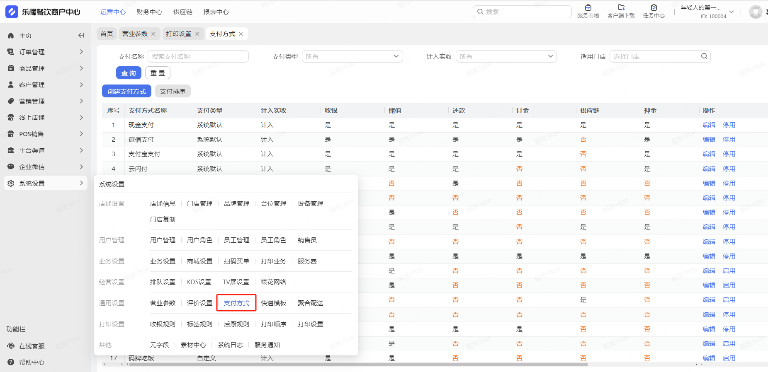Expand 平台渠道 submenu chevron
This screenshot has height=372, width=768.
[x=81, y=150]
